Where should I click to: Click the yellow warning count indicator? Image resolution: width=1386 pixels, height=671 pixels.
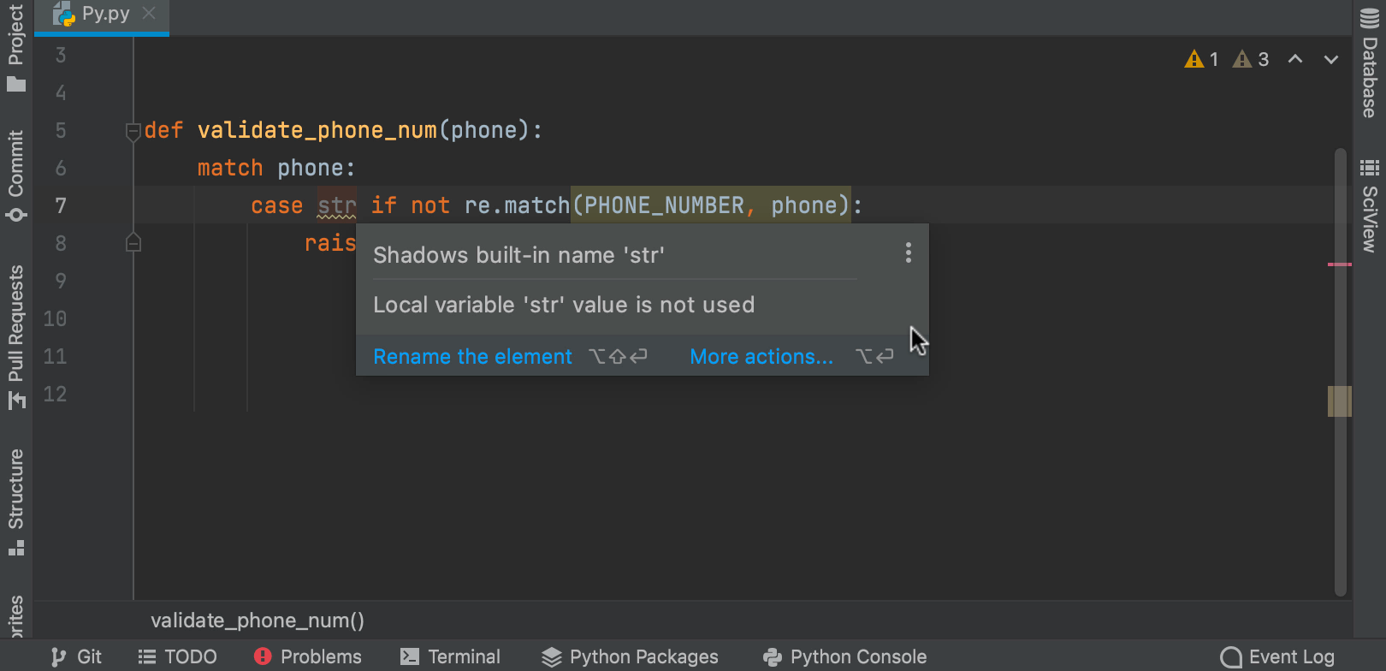pos(1201,59)
